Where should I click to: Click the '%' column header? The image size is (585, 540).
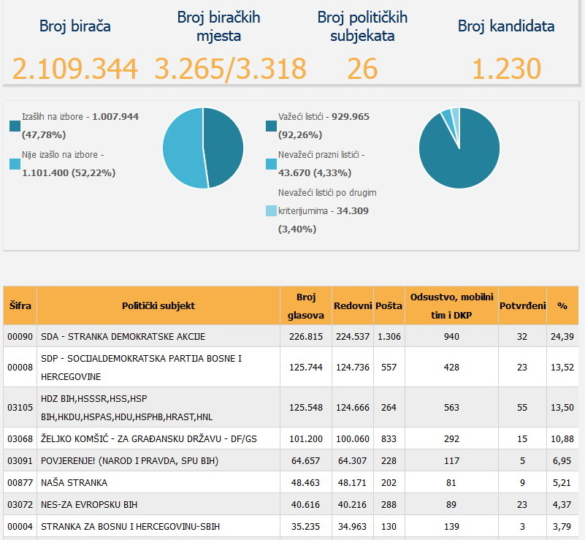click(562, 305)
